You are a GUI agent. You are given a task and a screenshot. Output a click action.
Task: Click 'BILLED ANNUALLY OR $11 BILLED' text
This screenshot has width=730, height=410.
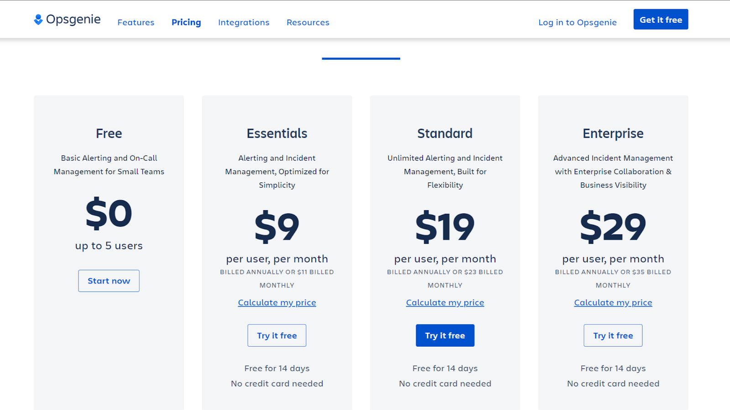coord(277,272)
